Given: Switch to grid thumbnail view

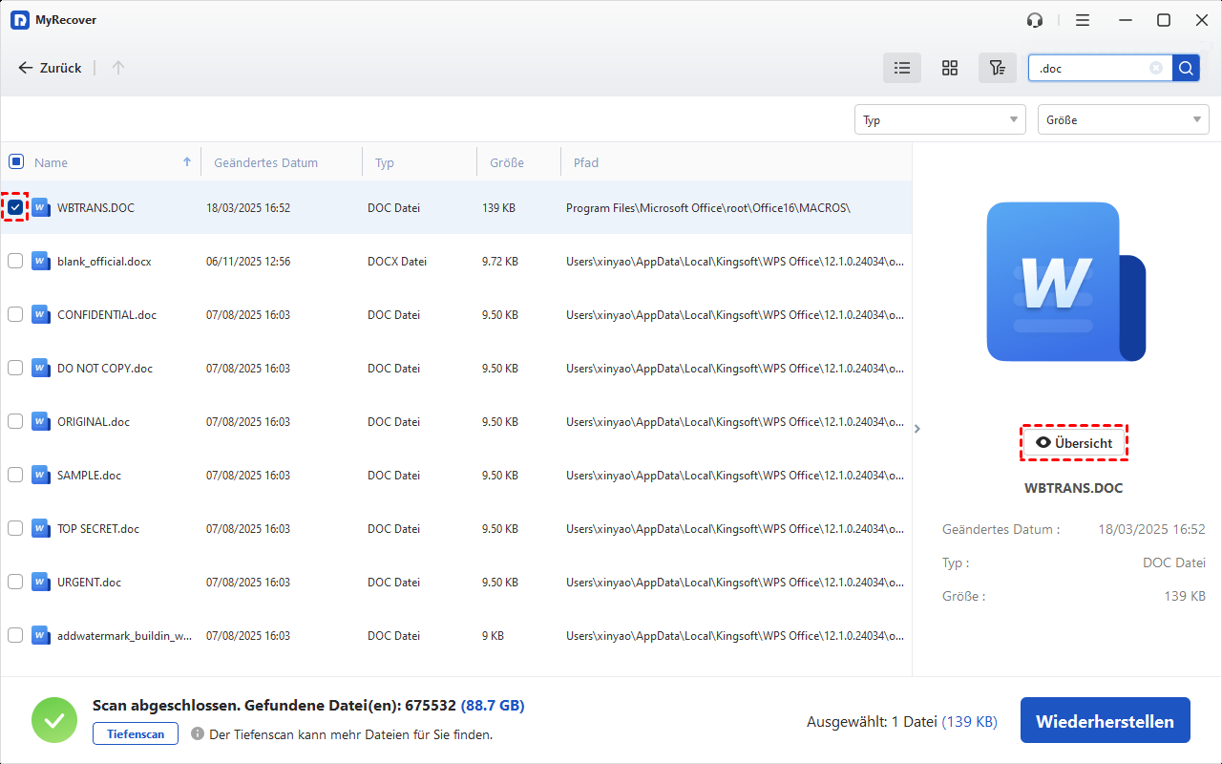Looking at the screenshot, I should click(950, 68).
